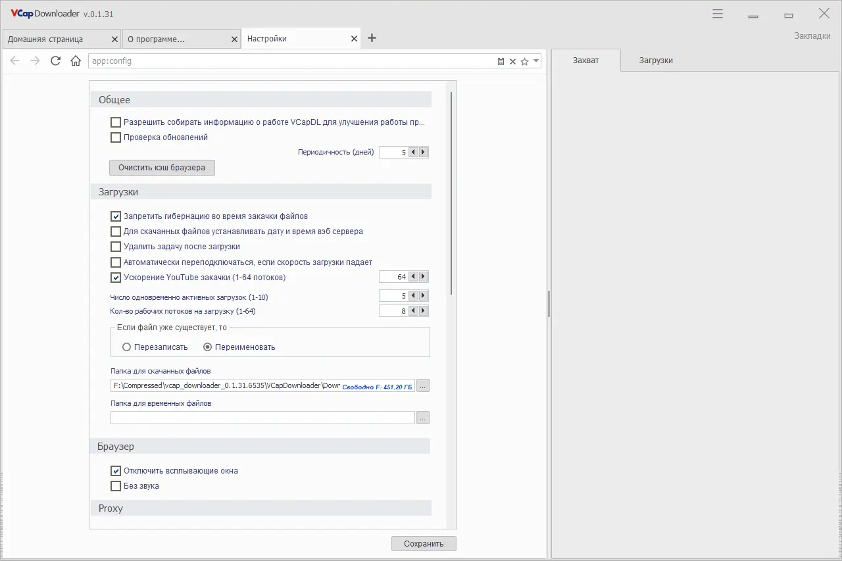Click the YouTube threads value field showing 64

[x=394, y=278]
